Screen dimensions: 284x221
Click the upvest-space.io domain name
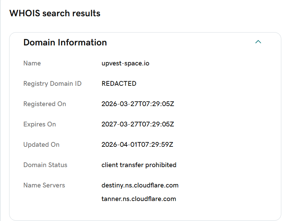coord(125,63)
